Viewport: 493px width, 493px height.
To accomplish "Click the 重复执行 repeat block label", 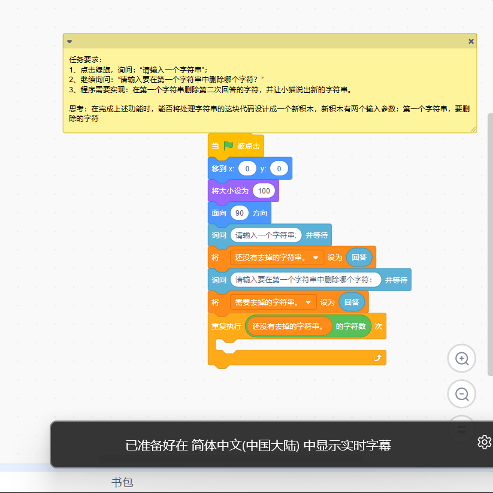I will tap(226, 326).
